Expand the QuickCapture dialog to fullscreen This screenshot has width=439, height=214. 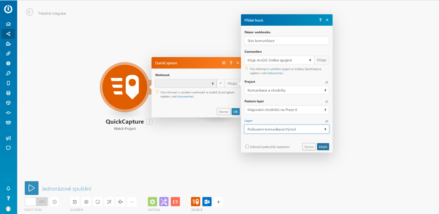[224, 63]
